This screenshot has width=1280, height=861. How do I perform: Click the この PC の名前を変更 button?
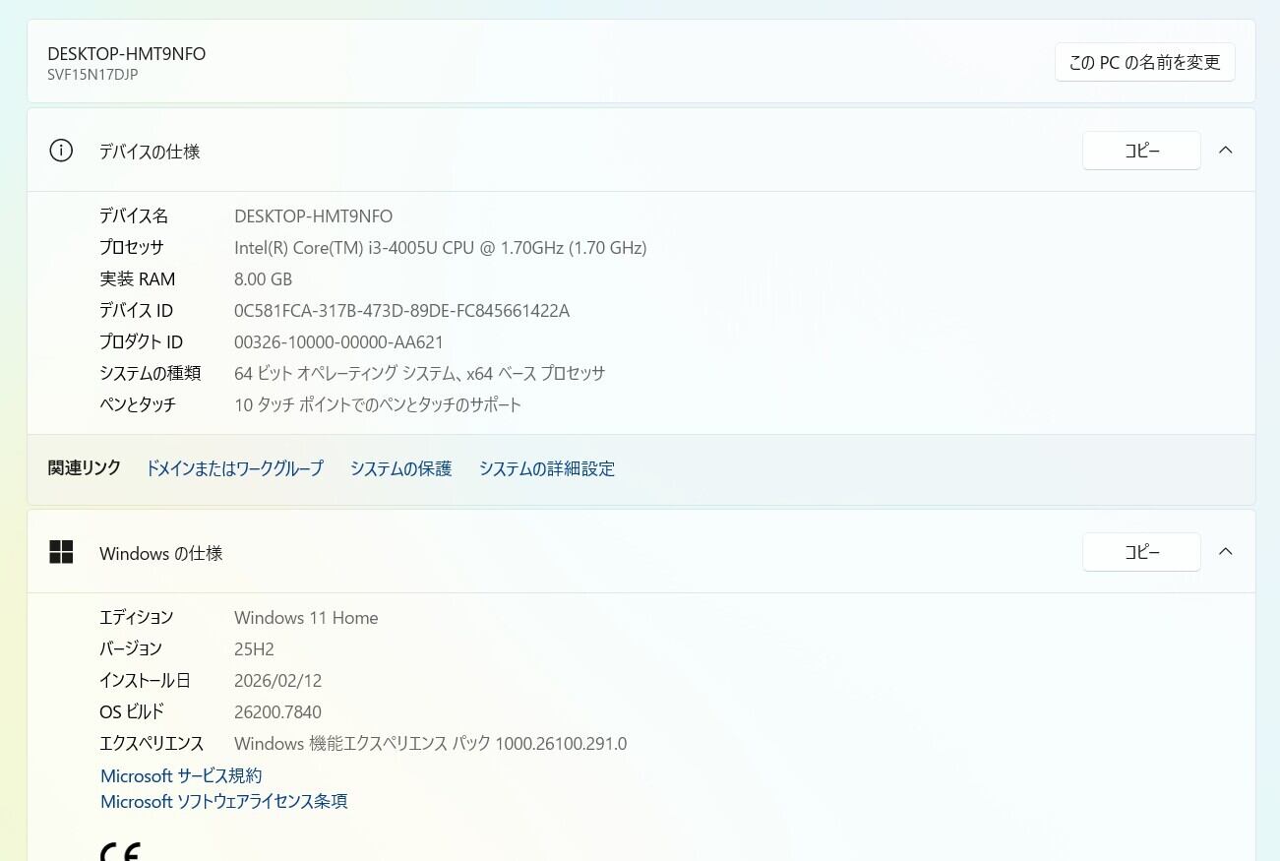[1144, 62]
